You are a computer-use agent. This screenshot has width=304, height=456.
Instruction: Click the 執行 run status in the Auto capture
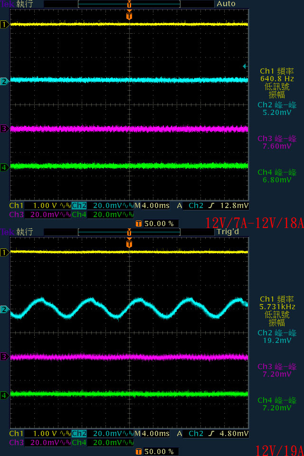click(24, 4)
